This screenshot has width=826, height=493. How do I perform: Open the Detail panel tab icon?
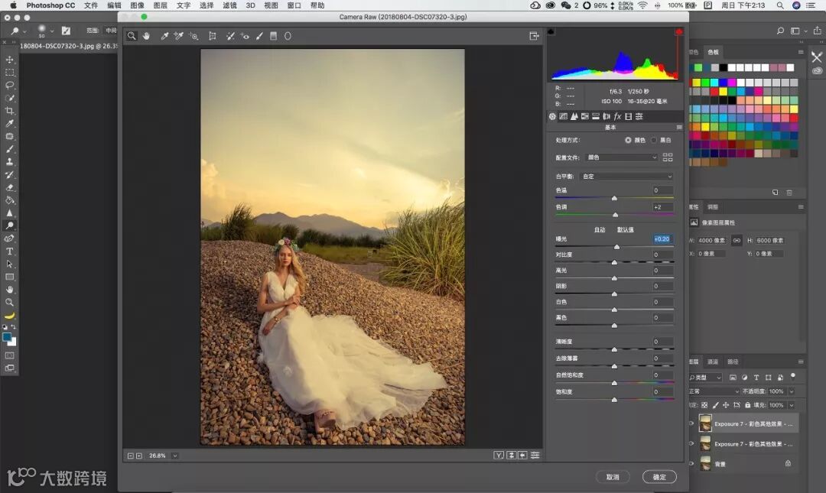[x=574, y=116]
